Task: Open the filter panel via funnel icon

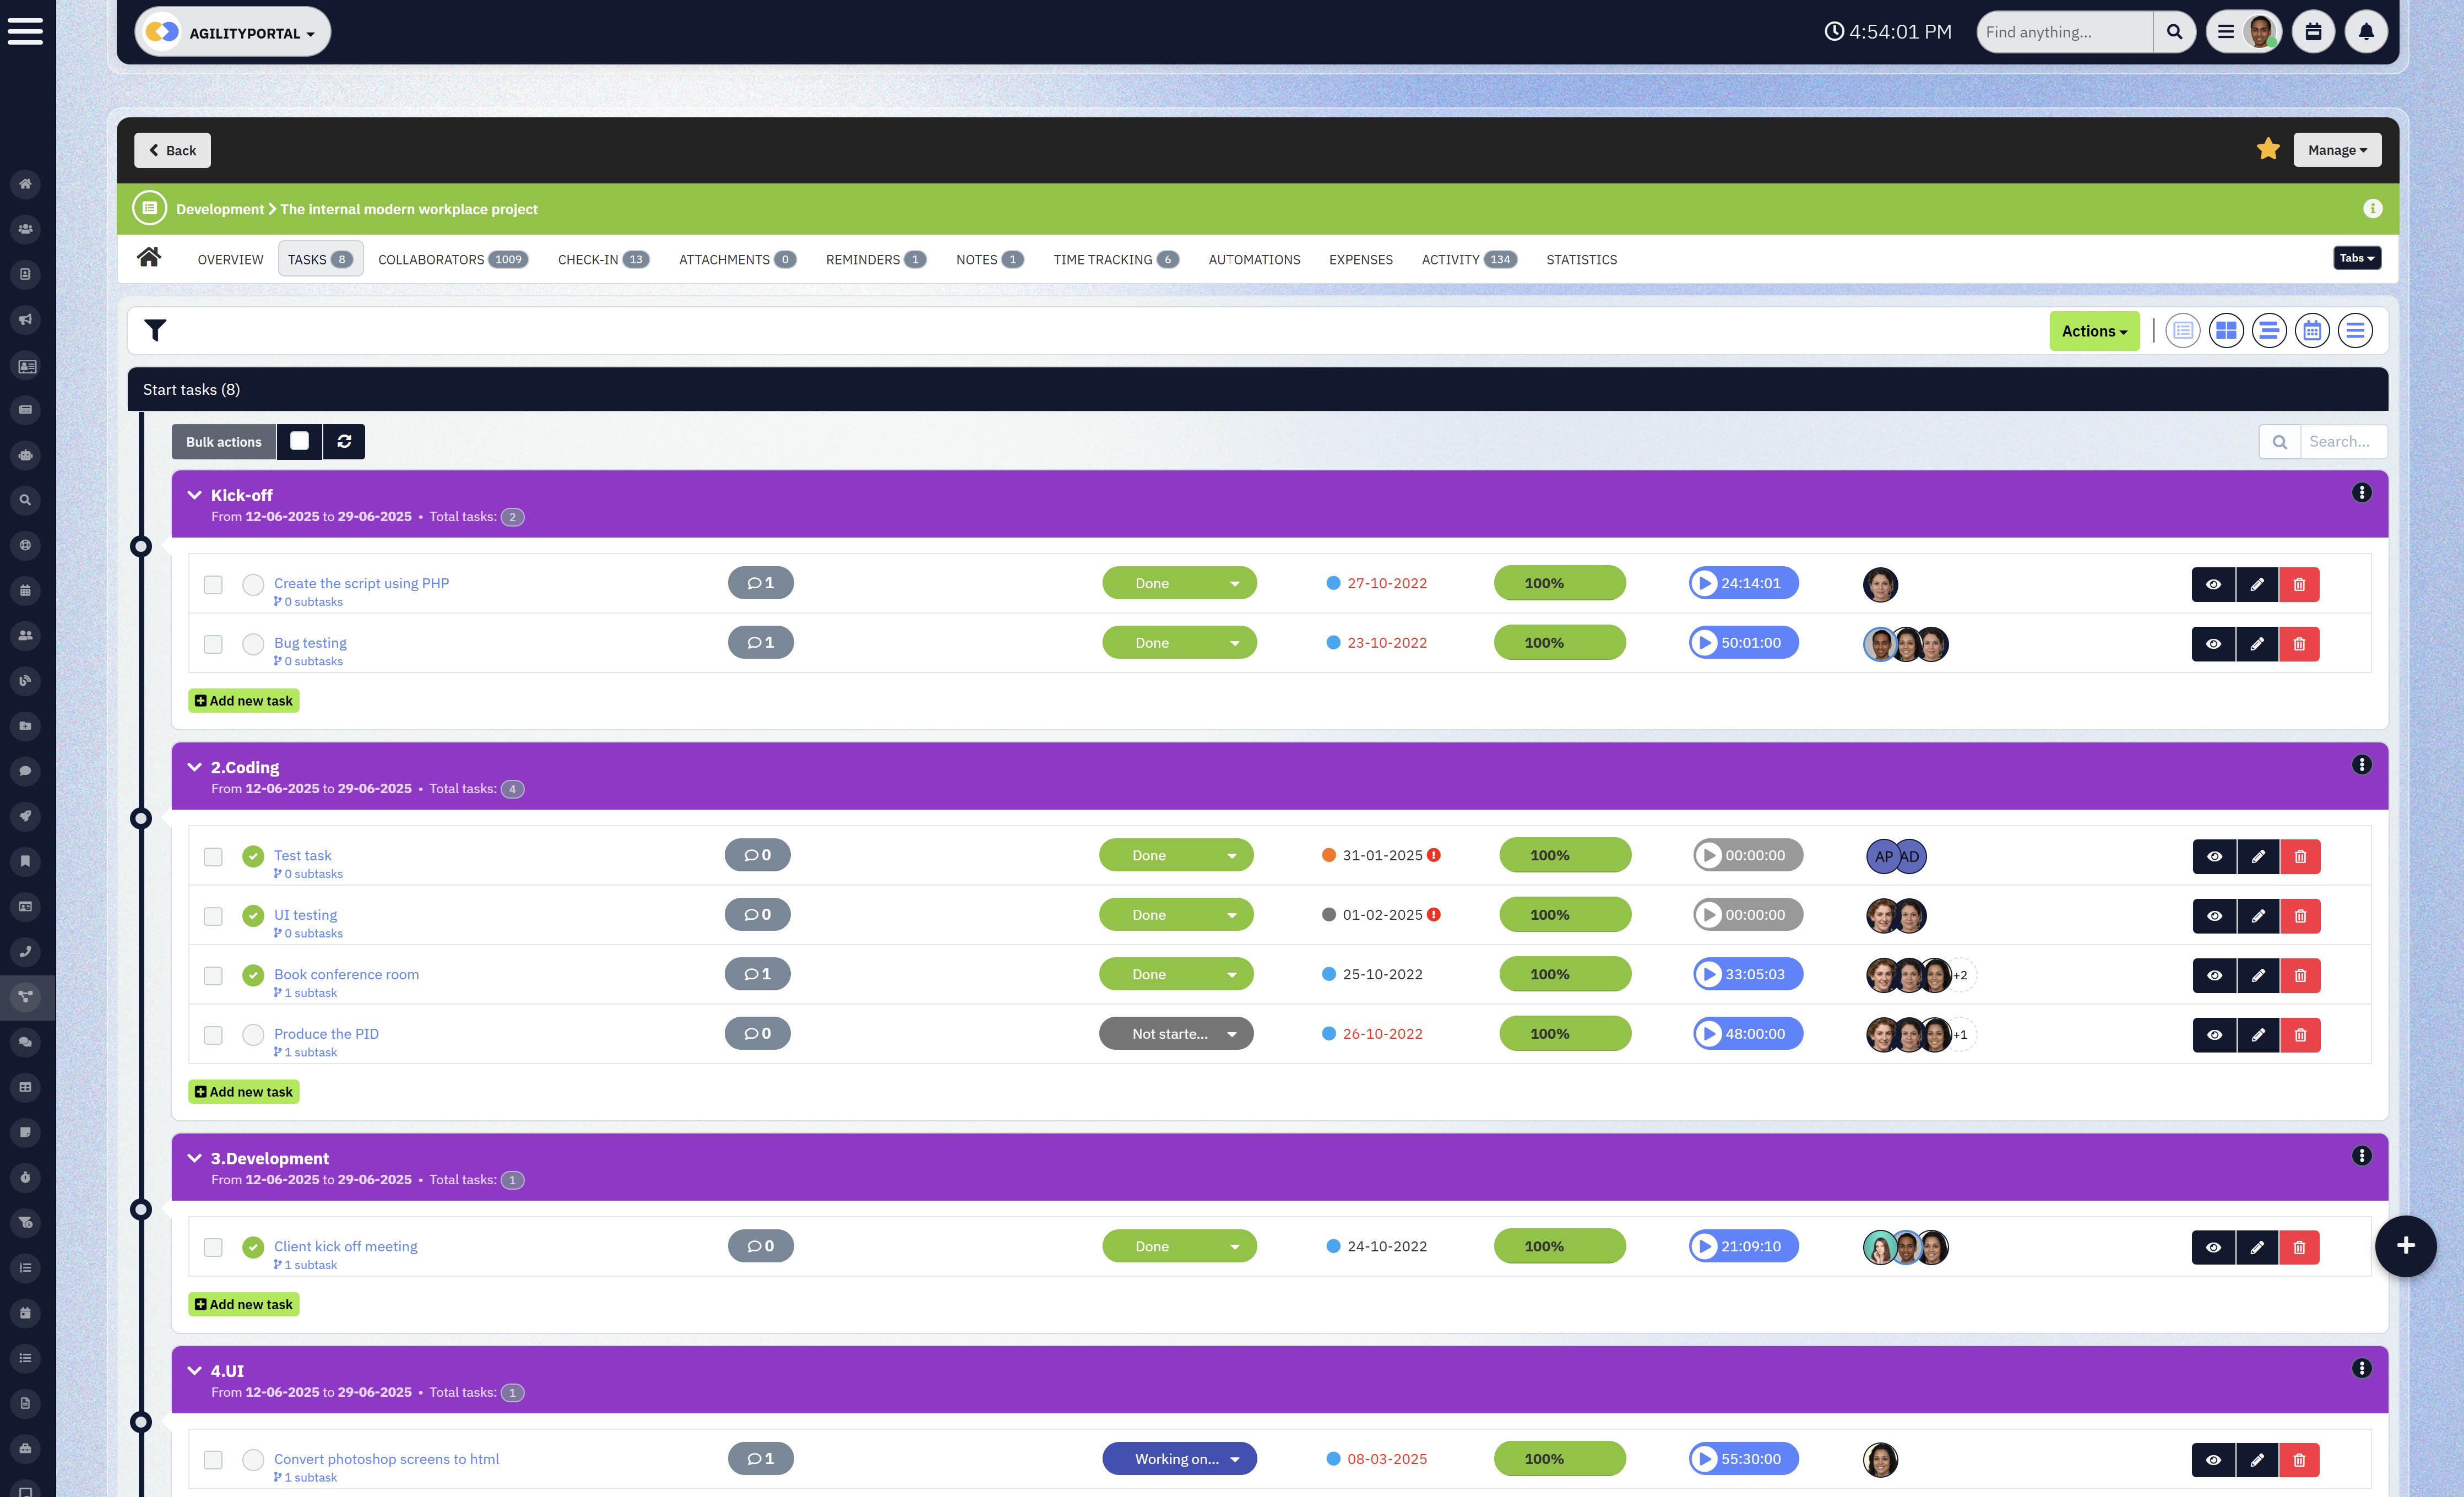Action: point(155,330)
